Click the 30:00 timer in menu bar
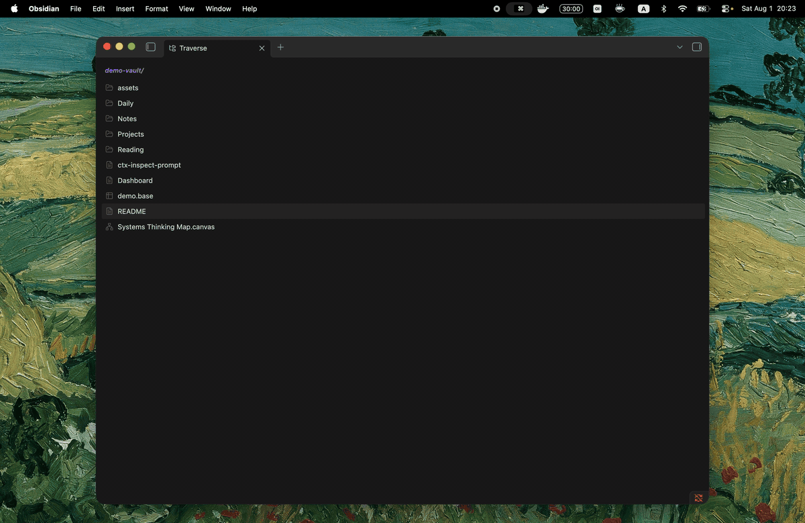805x523 pixels. click(571, 9)
